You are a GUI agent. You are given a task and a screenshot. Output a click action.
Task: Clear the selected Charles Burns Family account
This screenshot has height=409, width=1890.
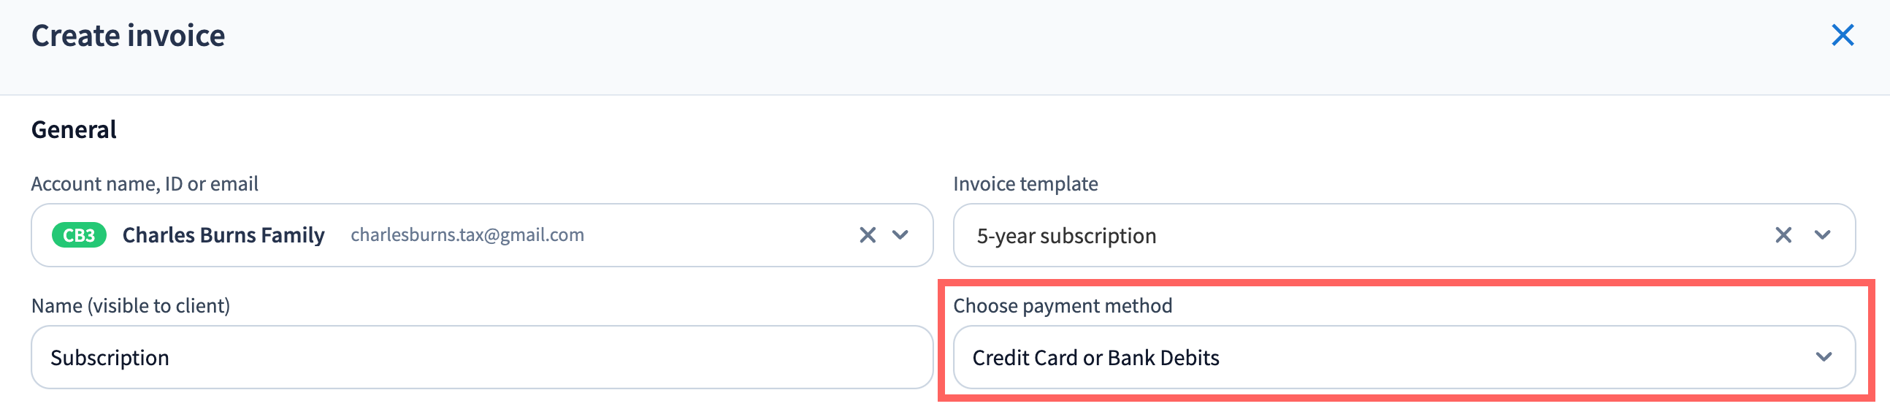(x=868, y=235)
